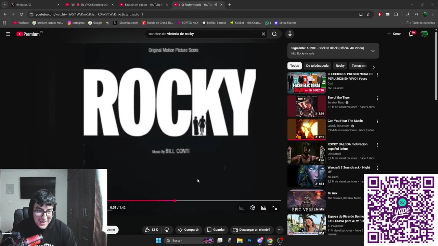Enter full screen in the player
438x246 pixels.
coord(274,208)
